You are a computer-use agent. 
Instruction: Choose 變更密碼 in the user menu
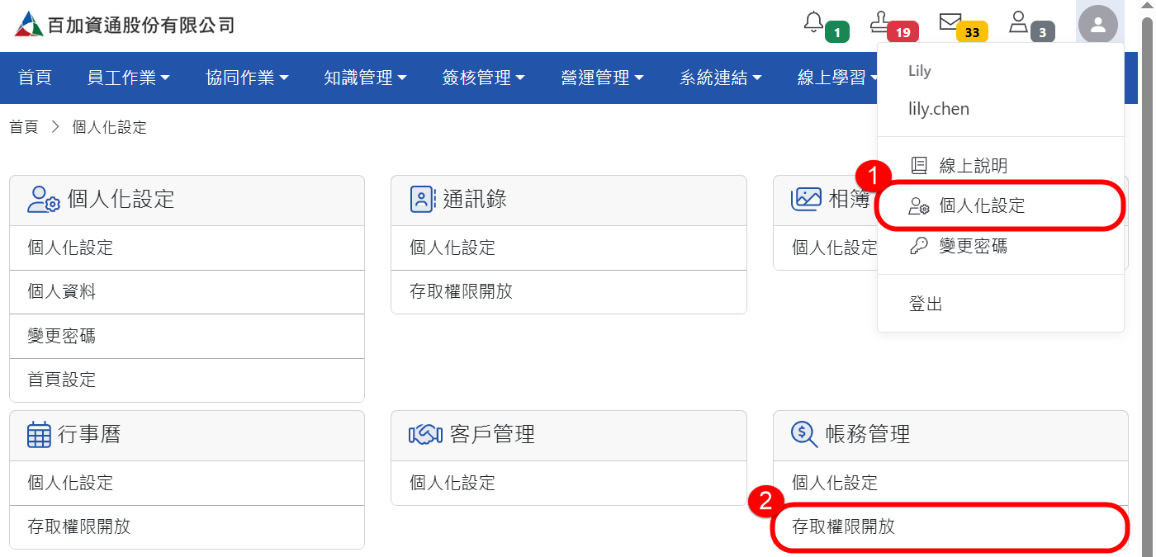tap(1001, 246)
